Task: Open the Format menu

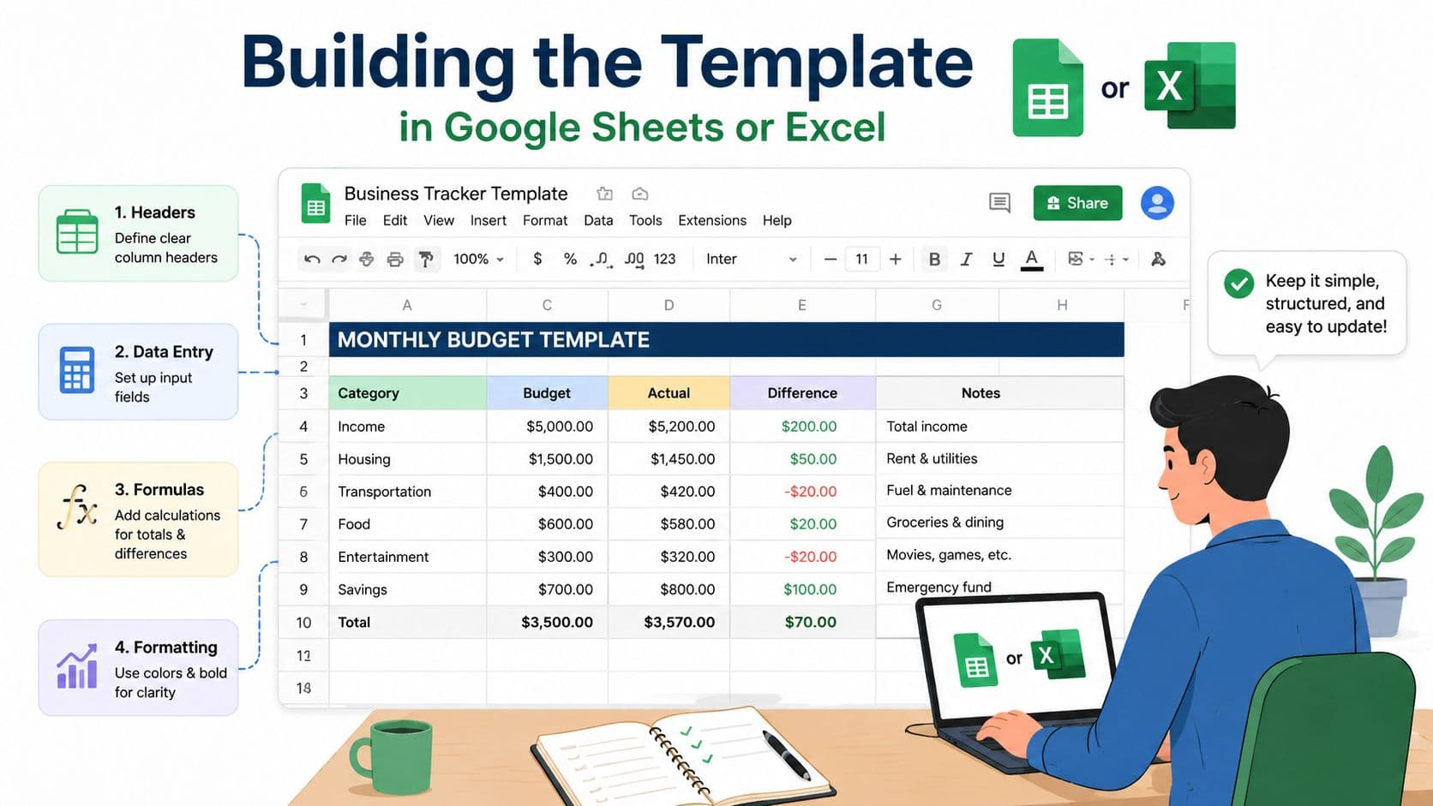Action: point(545,220)
